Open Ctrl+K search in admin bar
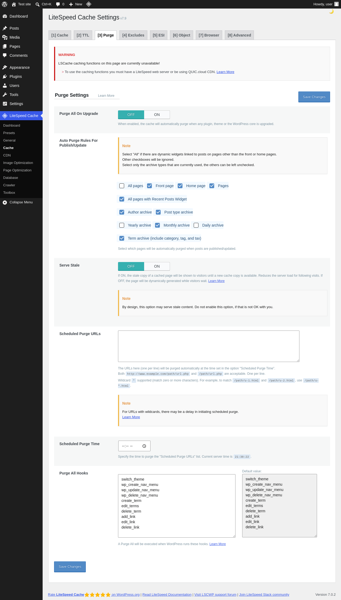 [43, 4]
